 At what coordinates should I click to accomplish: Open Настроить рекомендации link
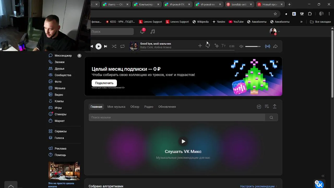pos(259,186)
